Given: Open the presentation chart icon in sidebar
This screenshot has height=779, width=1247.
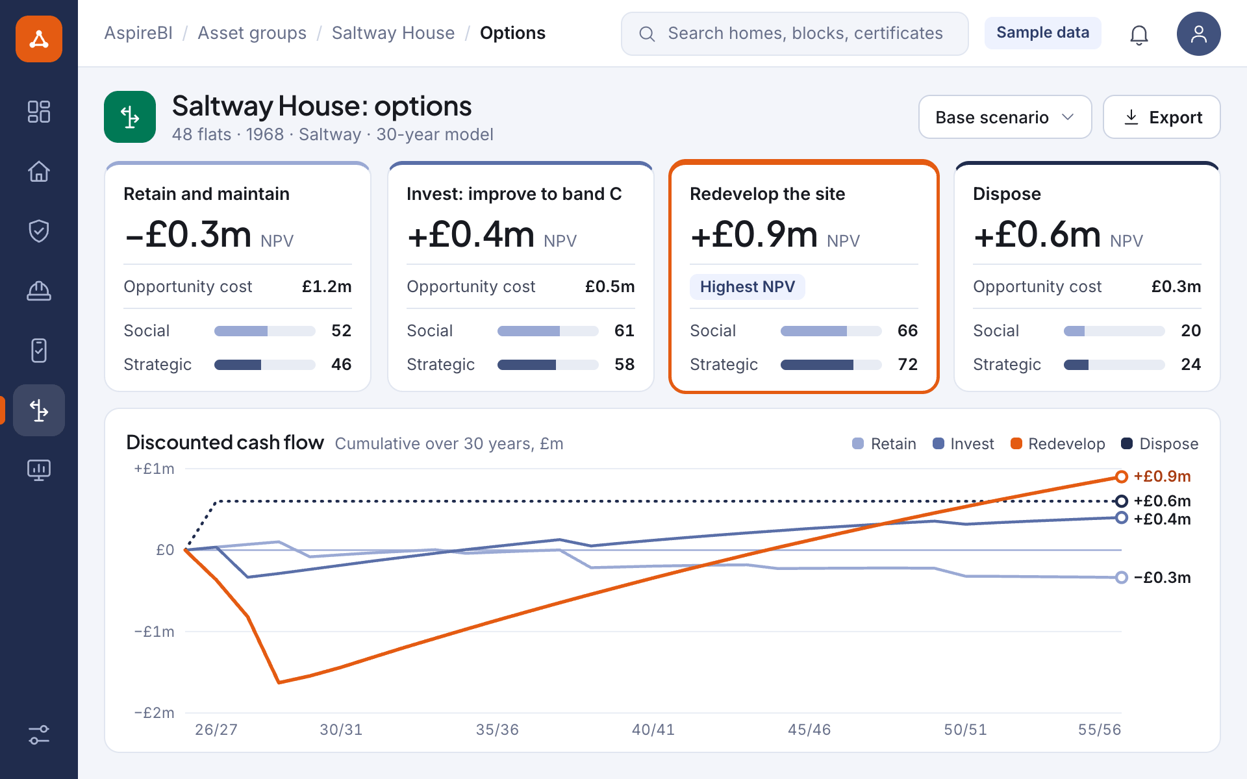Looking at the screenshot, I should coord(39,470).
